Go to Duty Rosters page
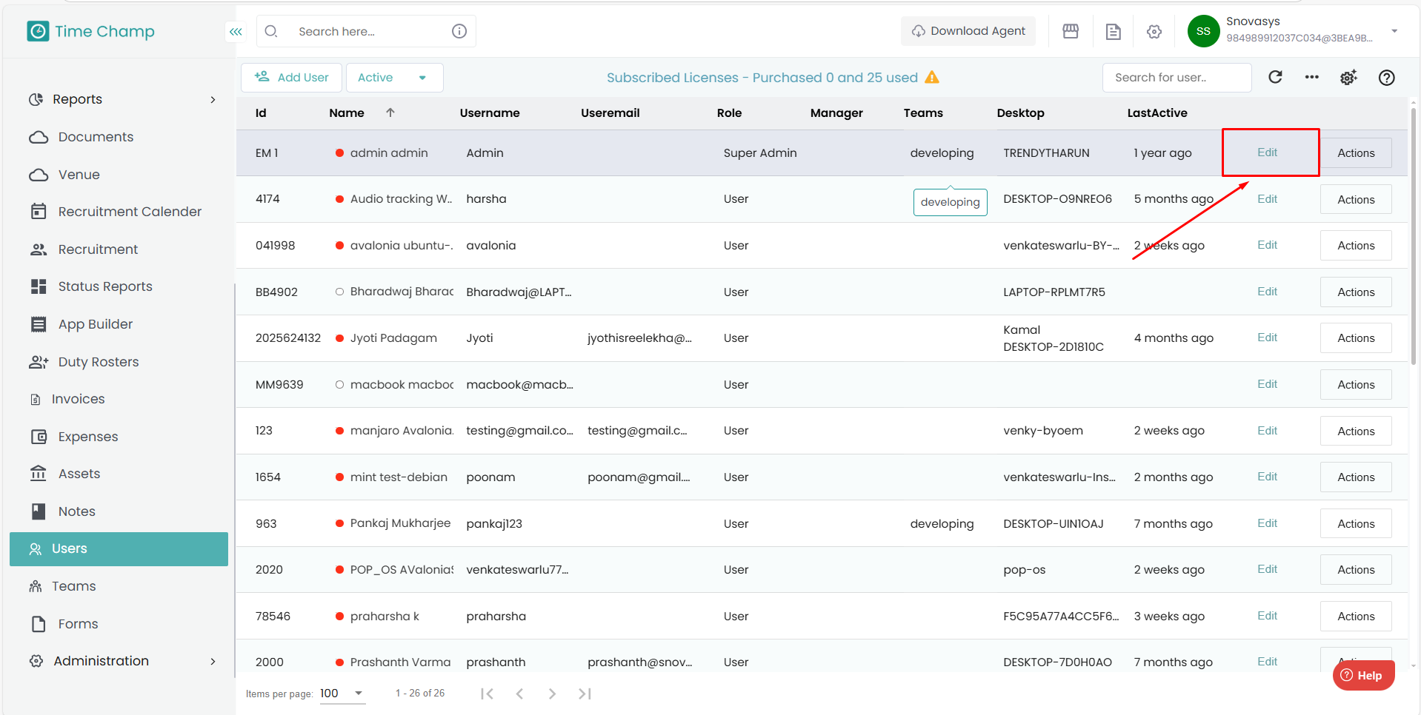Viewport: 1421px width, 715px height. (x=99, y=362)
